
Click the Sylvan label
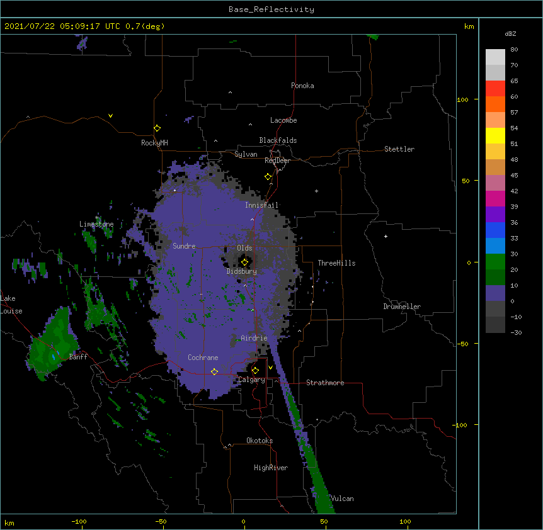coord(246,154)
